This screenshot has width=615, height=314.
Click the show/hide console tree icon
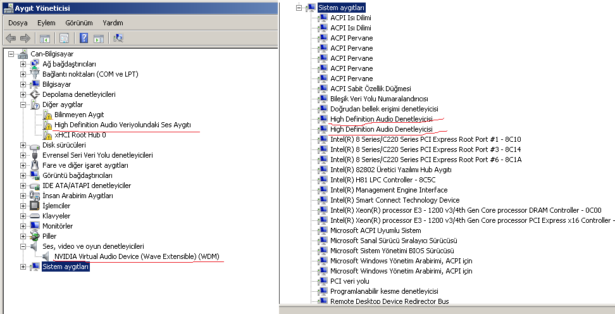click(45, 38)
